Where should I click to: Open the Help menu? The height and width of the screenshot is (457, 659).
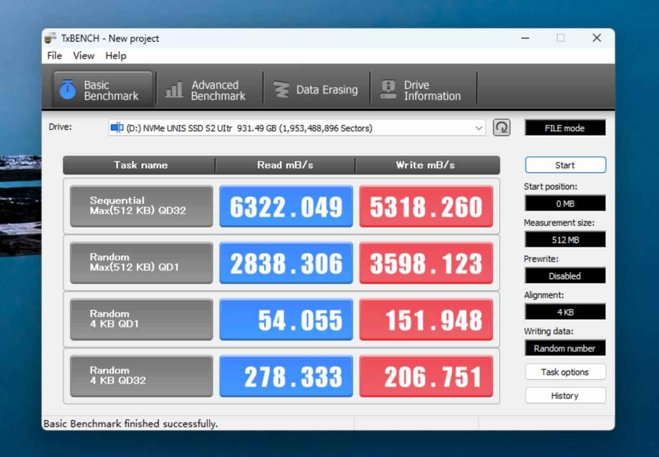[116, 56]
